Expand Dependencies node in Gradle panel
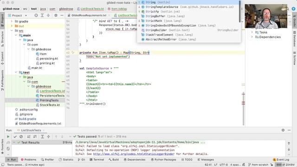297x167 pixels. 252,37
